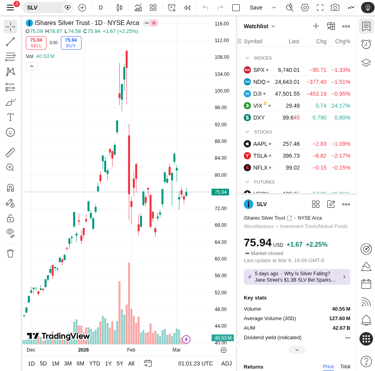The image size is (375, 371).
Task: Activate the crosshair cursor tool
Action: point(10,27)
